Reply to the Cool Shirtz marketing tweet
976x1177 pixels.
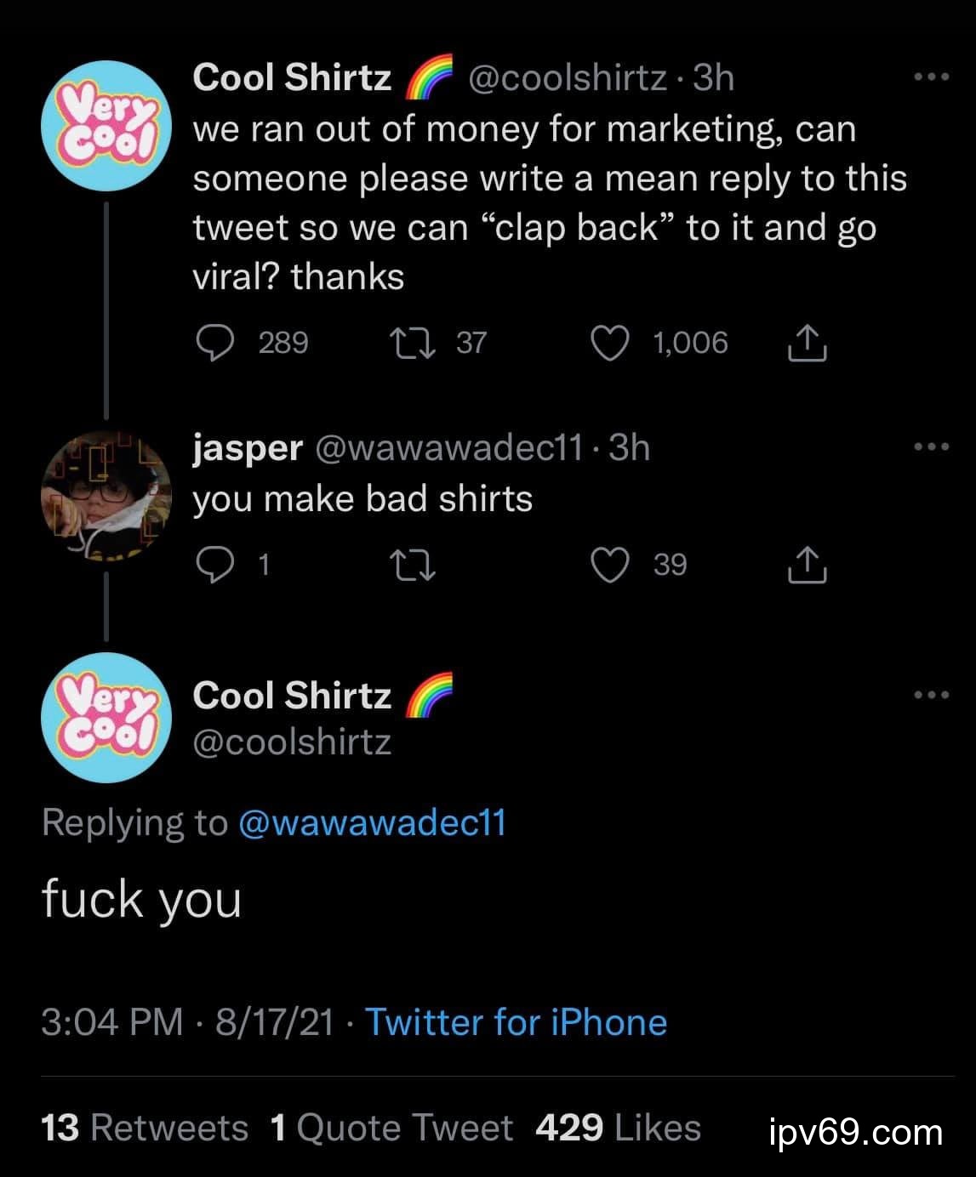pyautogui.click(x=215, y=344)
